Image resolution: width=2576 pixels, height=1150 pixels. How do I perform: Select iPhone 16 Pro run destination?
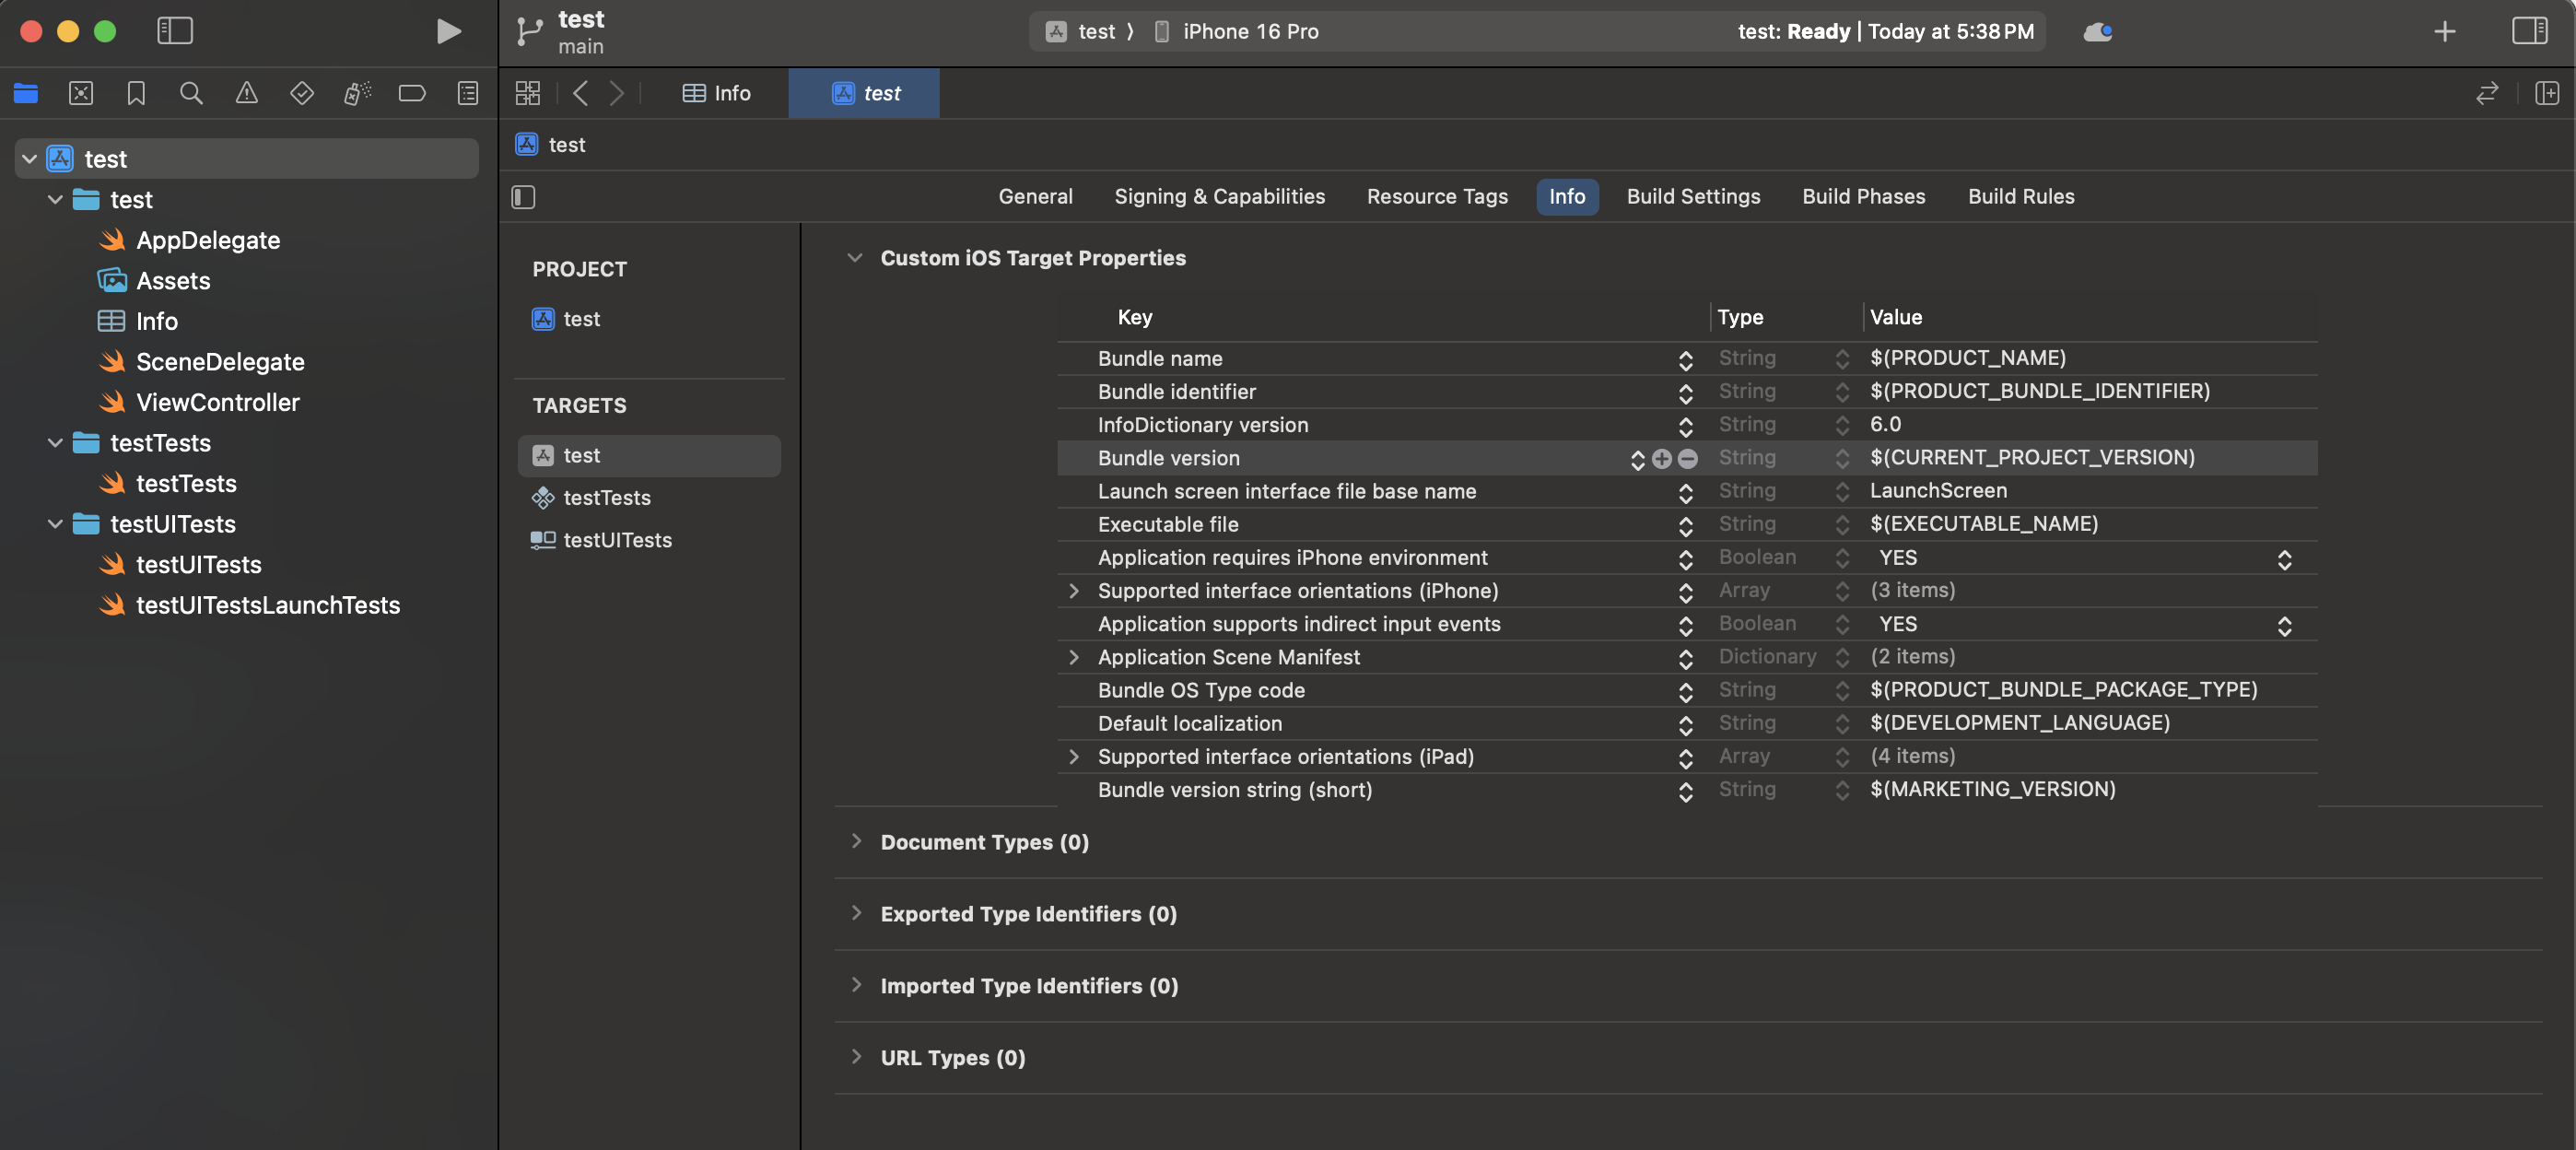click(1249, 31)
